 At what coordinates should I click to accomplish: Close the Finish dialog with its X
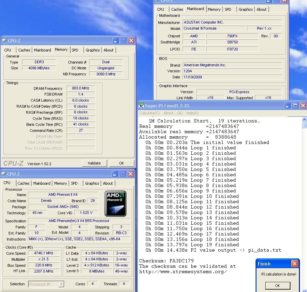point(295,264)
